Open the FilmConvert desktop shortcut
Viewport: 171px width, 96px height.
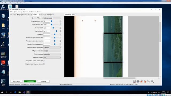click(3, 45)
